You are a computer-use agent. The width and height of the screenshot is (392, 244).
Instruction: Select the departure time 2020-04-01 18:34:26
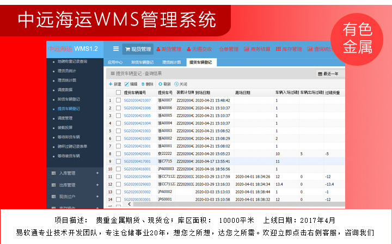(253, 177)
